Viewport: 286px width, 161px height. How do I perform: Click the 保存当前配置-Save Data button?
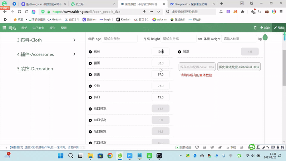pos(197,67)
